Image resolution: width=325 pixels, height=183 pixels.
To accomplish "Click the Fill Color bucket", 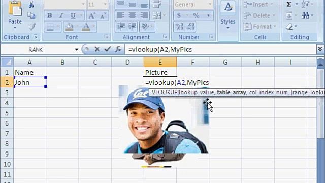I will coord(69,27).
